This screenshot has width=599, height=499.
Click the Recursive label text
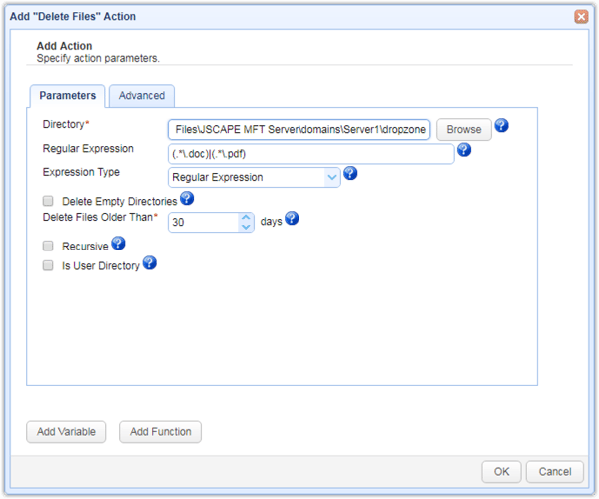pyautogui.click(x=85, y=246)
